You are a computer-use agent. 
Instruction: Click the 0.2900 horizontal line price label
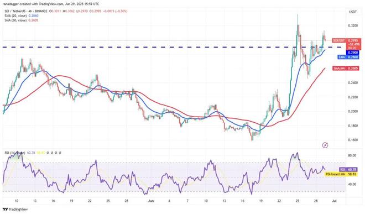point(353,53)
